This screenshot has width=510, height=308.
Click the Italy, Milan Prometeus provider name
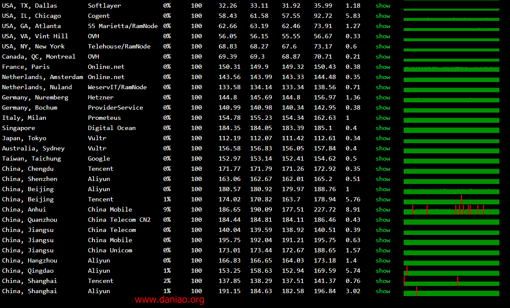coord(104,118)
